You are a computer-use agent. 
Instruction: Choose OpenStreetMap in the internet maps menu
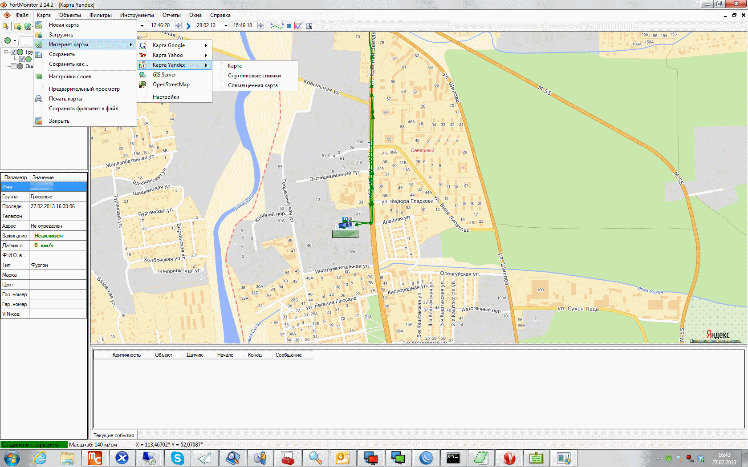point(171,85)
